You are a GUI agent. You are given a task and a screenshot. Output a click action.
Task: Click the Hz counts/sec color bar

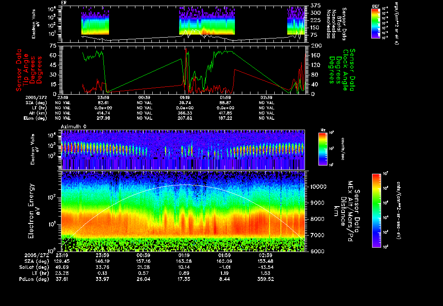323,149
